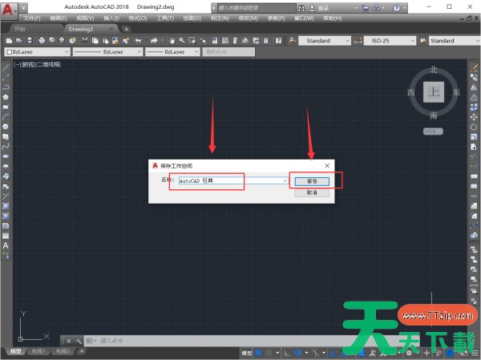Switch to the 开始 tab
The height and width of the screenshot is (360, 481).
20,29
